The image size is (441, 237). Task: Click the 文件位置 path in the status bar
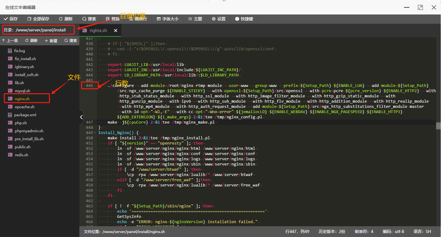coord(124,231)
